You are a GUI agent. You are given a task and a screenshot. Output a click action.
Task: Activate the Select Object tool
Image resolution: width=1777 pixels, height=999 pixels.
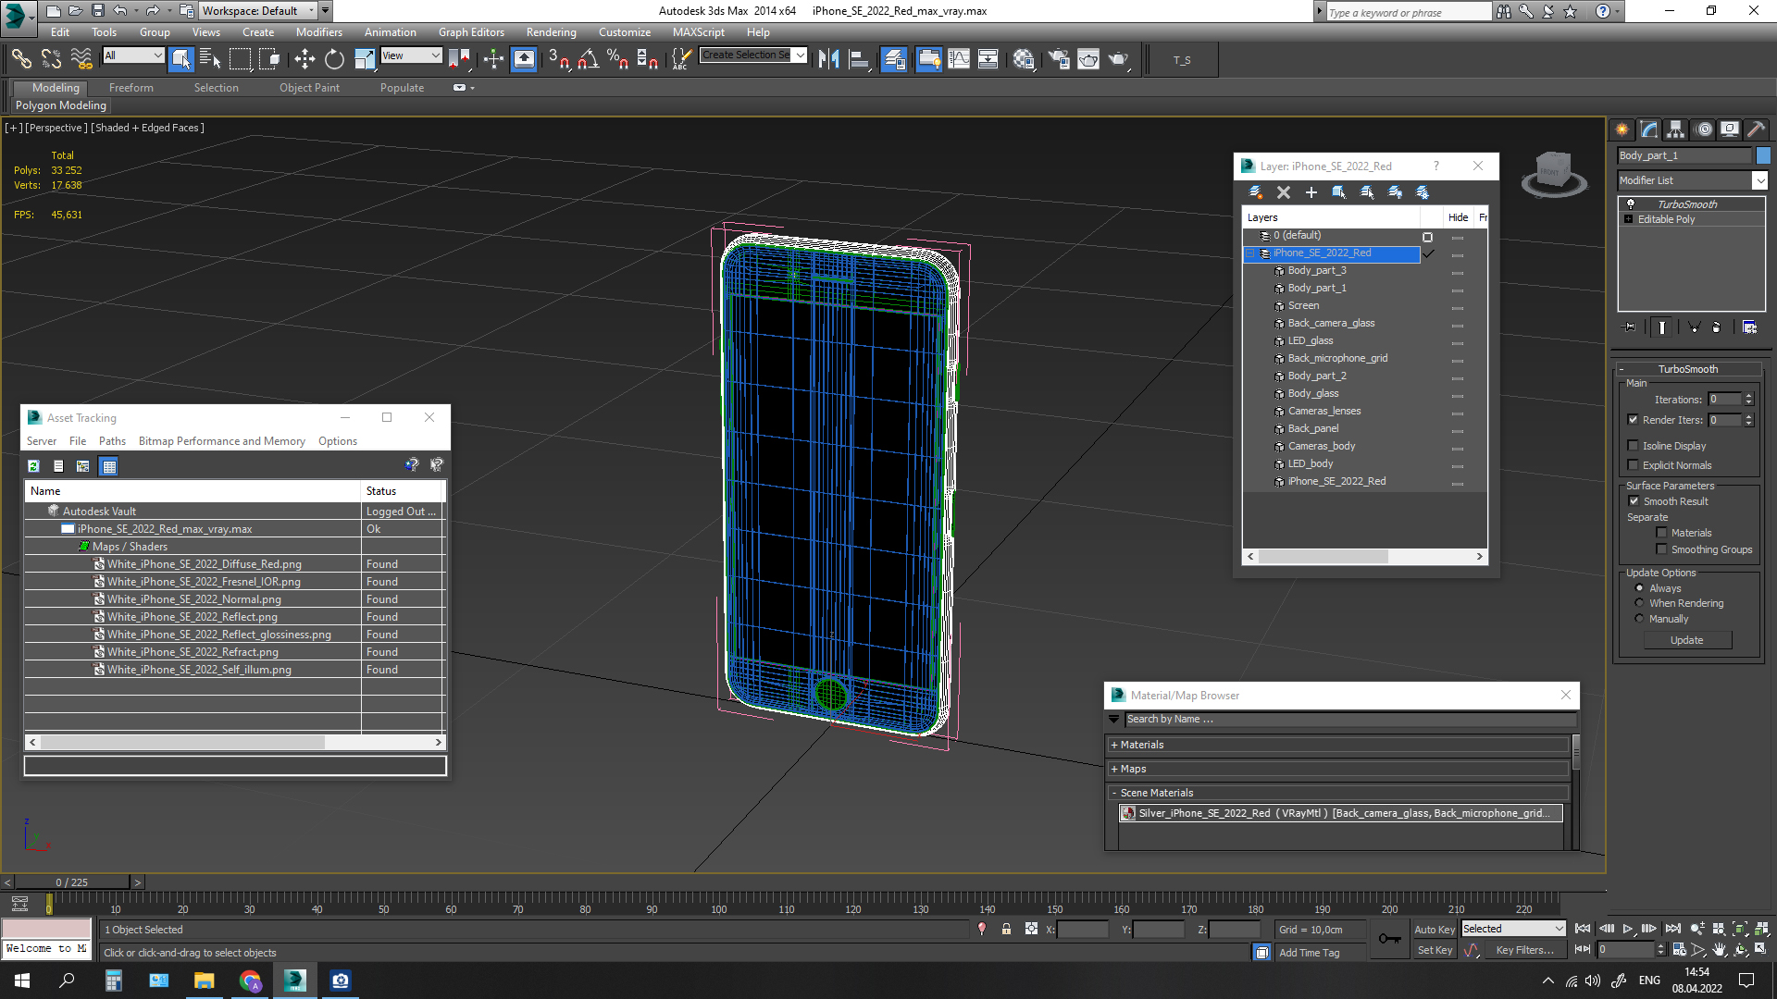pos(181,59)
